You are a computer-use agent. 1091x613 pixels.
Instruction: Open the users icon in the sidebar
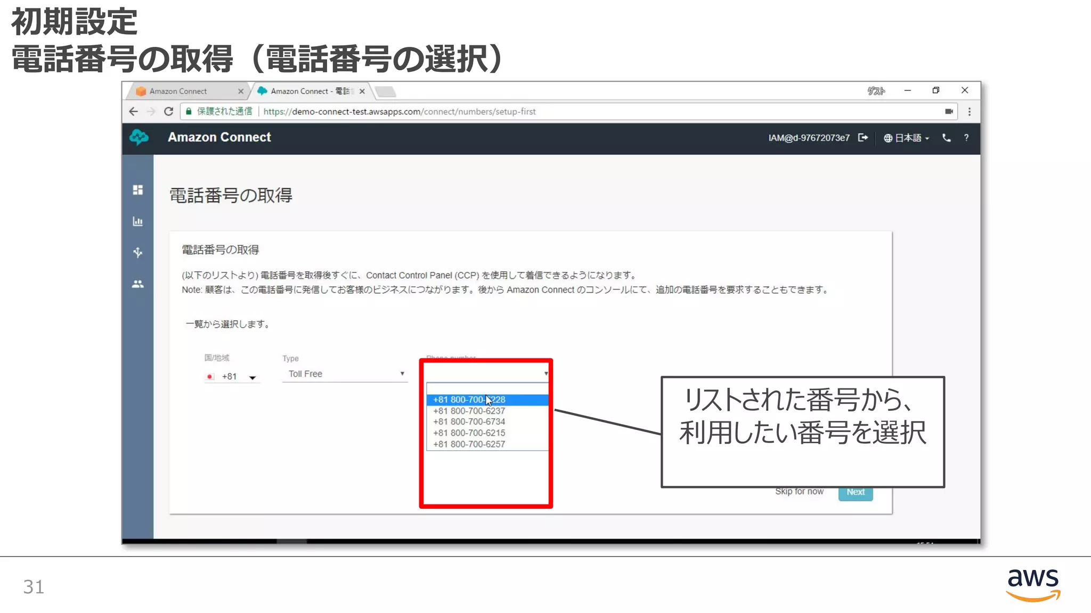click(x=137, y=284)
